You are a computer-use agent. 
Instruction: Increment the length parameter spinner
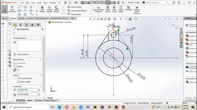(x=39, y=89)
